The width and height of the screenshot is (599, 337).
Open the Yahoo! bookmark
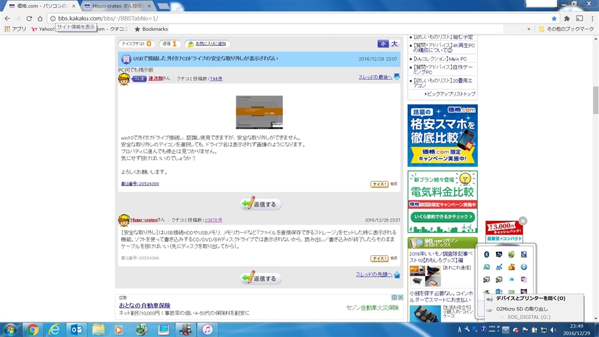click(43, 29)
